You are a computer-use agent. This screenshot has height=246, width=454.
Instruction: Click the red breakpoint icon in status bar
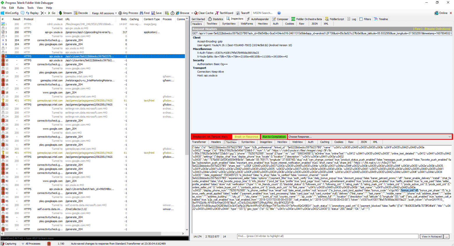coord(49,244)
